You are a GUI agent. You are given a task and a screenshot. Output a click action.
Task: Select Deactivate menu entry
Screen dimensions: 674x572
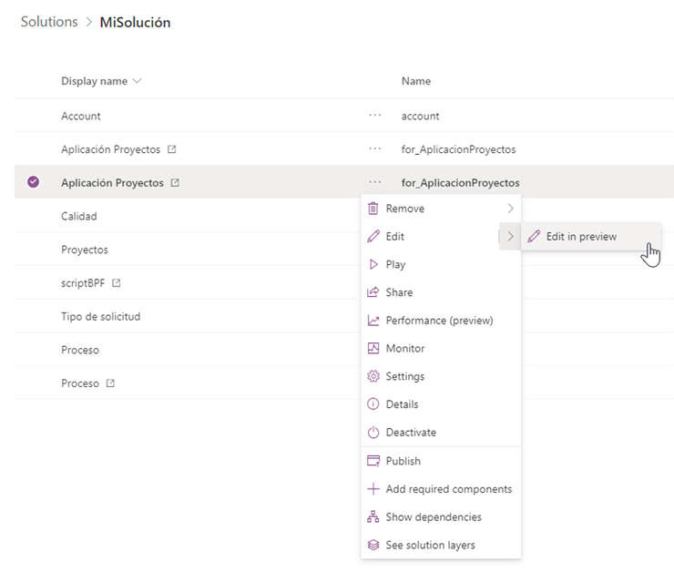pyautogui.click(x=441, y=433)
